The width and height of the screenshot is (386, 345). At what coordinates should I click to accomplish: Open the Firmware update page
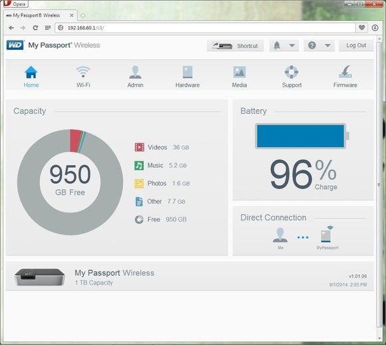(x=345, y=77)
